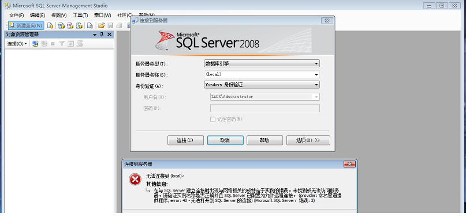
Task: Expand the 身份验证 dropdown showing Windows 身份验证
Action: (x=262, y=85)
